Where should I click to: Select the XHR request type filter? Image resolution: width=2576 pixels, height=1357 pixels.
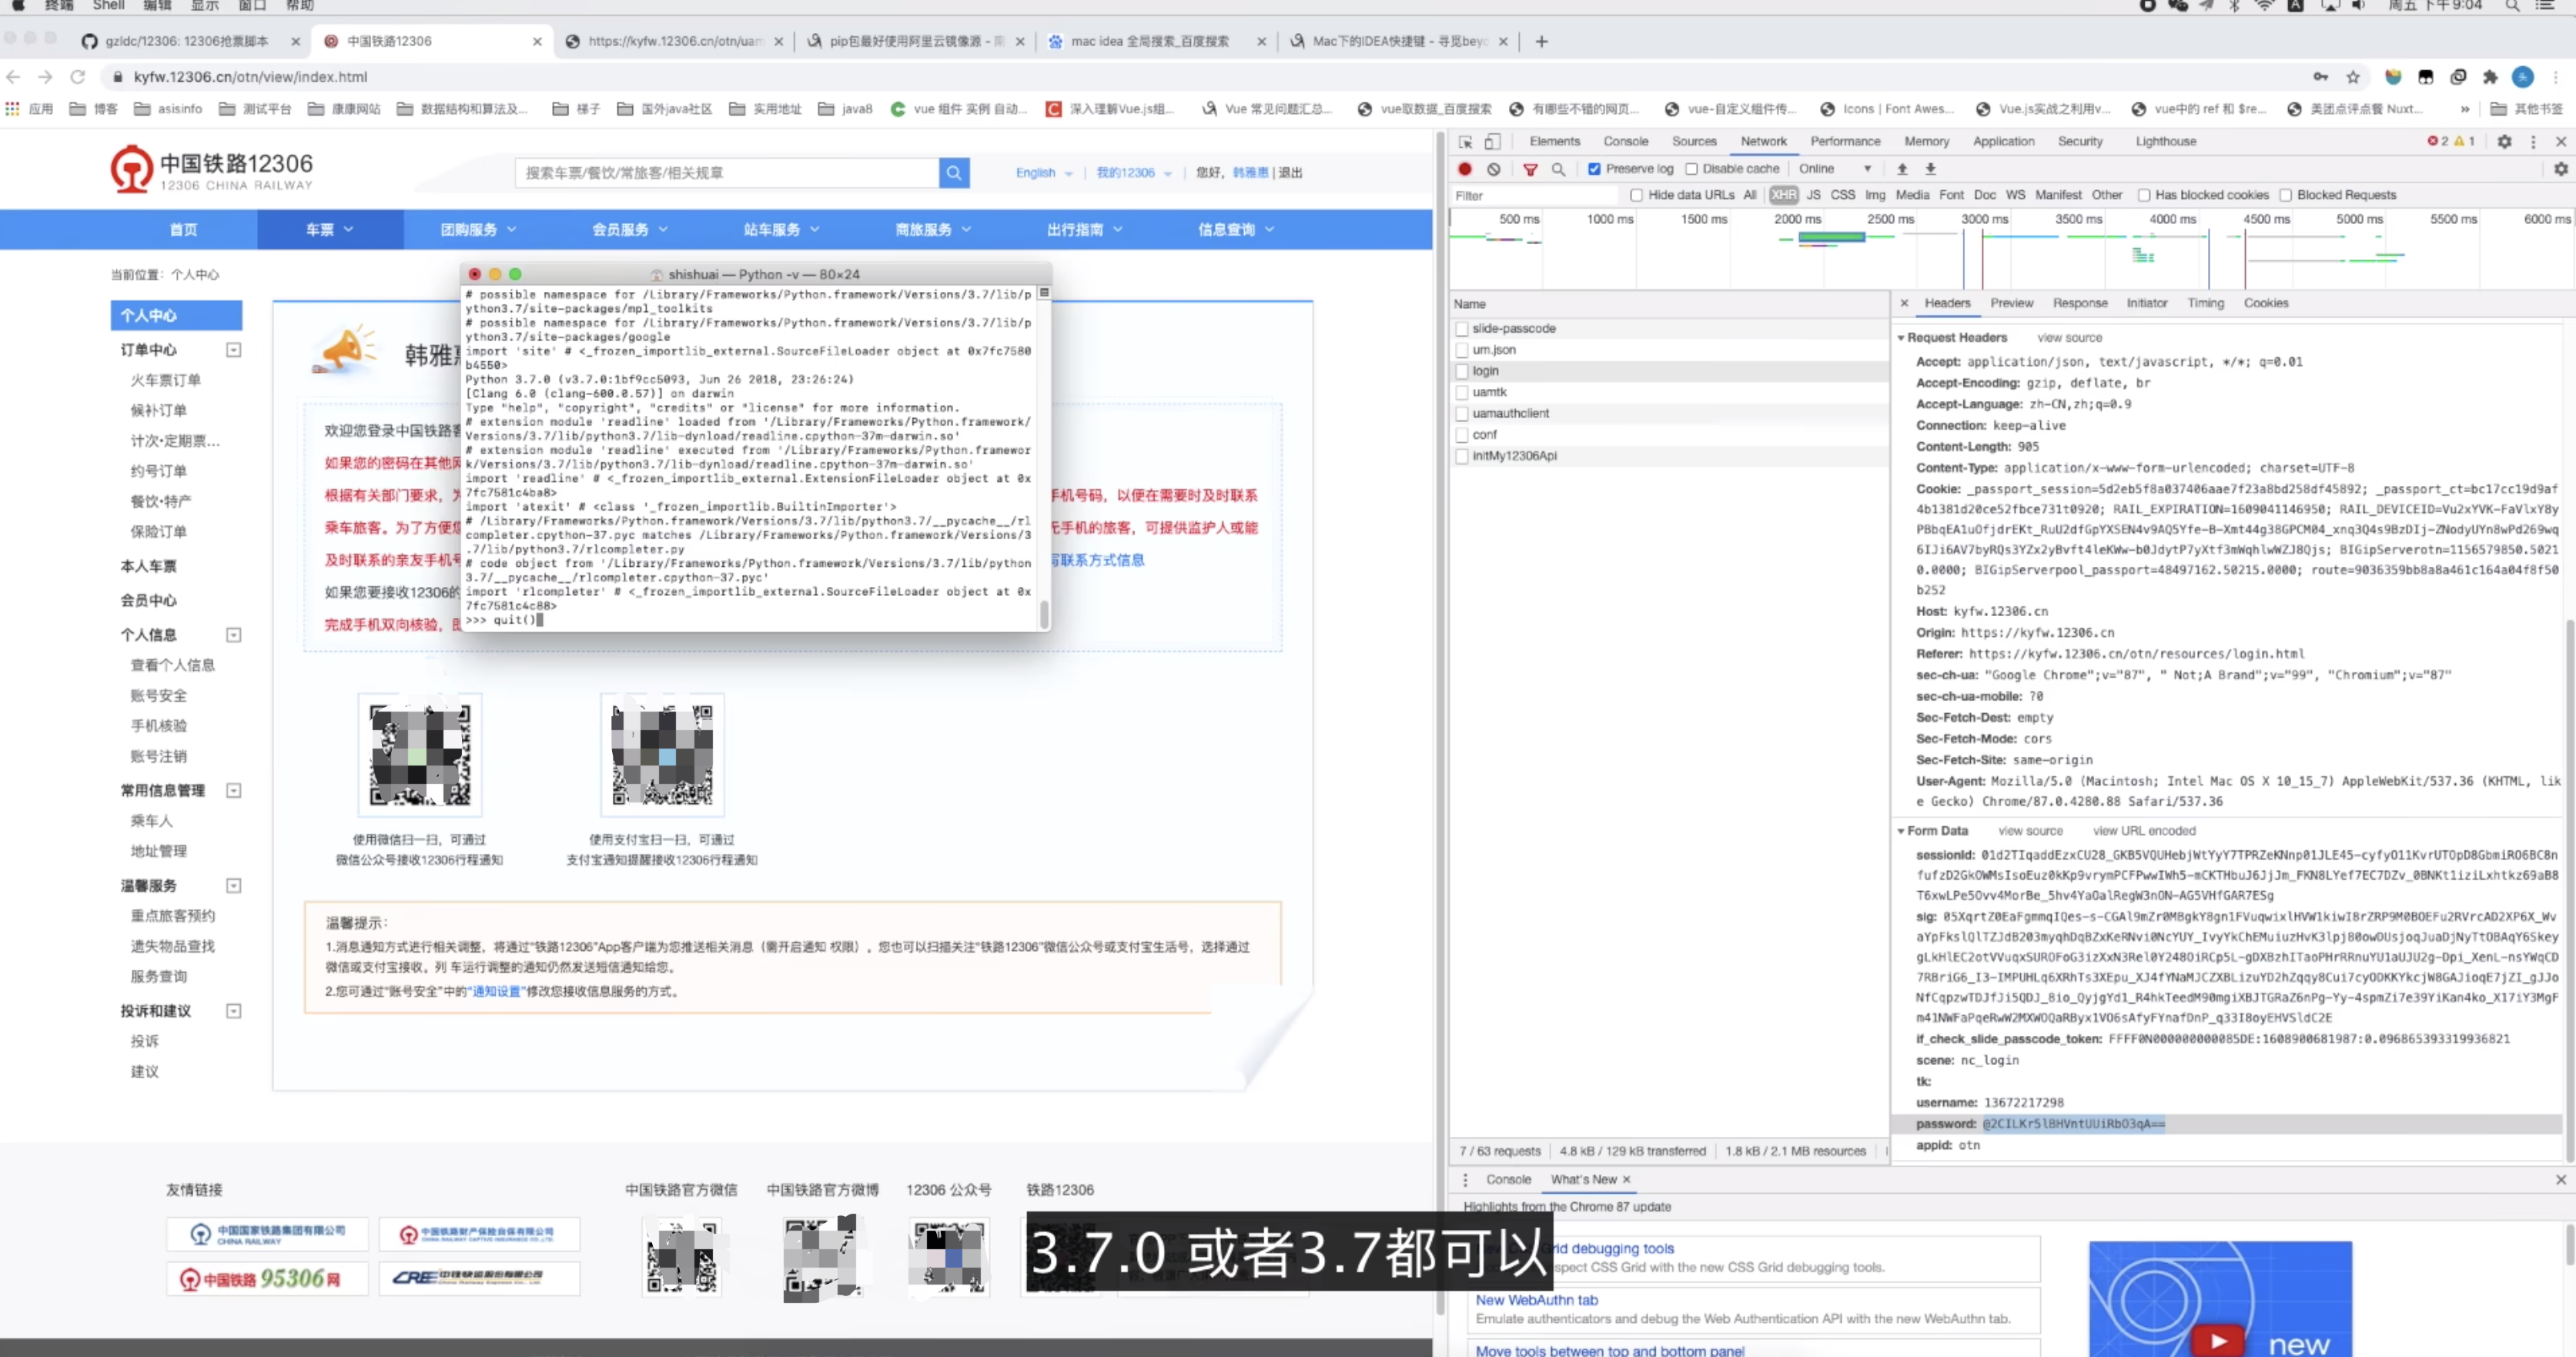[x=1783, y=195]
